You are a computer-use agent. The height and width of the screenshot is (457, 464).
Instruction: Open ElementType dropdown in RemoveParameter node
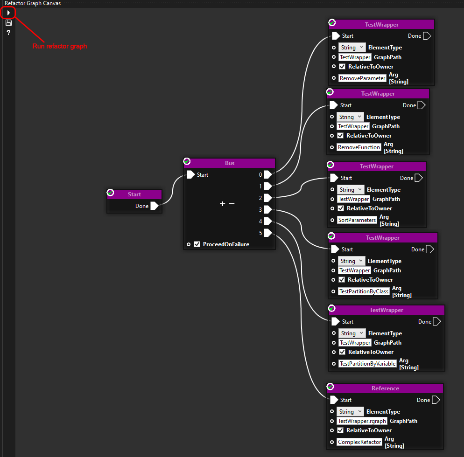(x=352, y=48)
